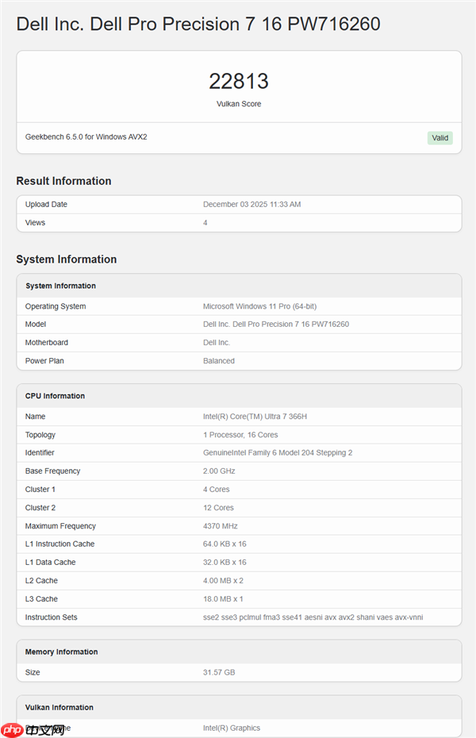Screen dimensions: 476x738
Task: Select the Geekbench 6.5.0 for Windows AVX2 text
Action: pos(86,136)
